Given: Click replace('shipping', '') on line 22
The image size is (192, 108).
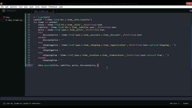Looking at the screenshot, I should click(162, 45).
